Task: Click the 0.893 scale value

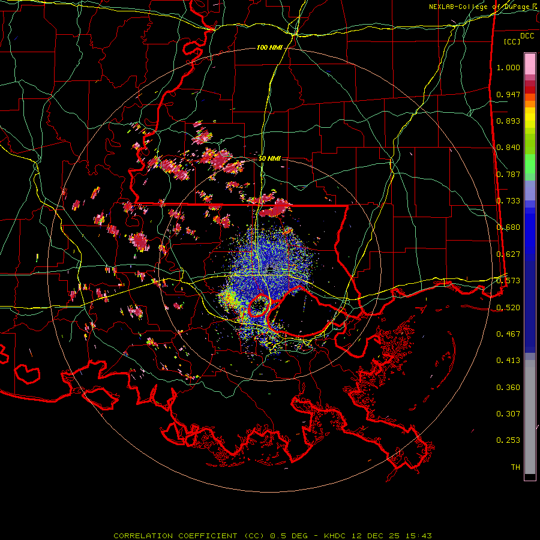Action: tap(508, 121)
